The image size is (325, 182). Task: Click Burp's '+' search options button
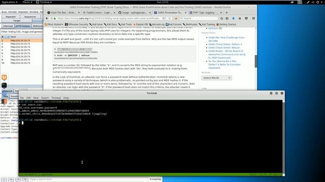point(18,179)
